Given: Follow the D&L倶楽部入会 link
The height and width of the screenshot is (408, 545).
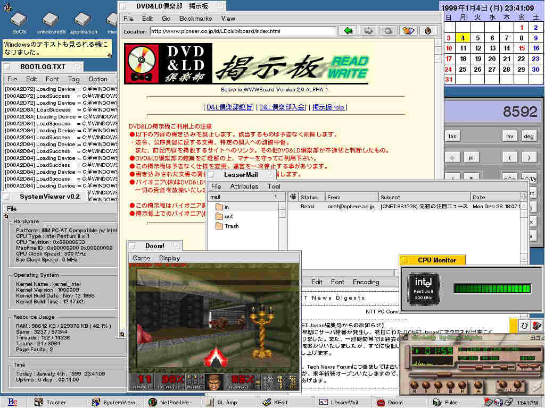Looking at the screenshot, I should (282, 107).
